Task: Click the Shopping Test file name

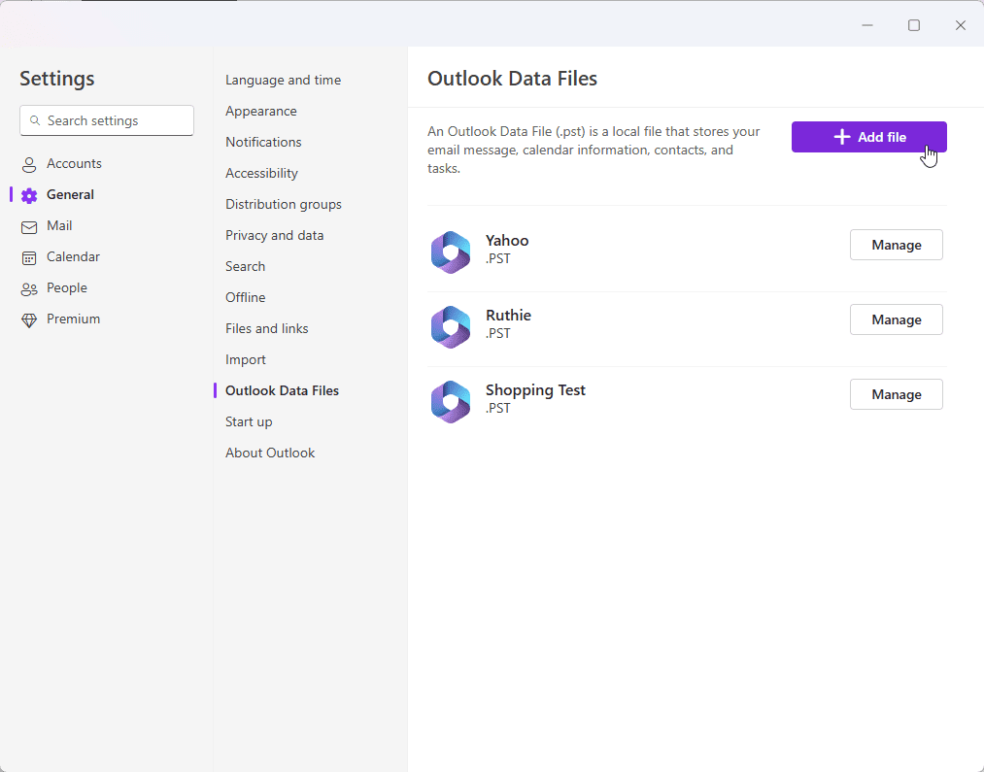Action: click(x=535, y=390)
